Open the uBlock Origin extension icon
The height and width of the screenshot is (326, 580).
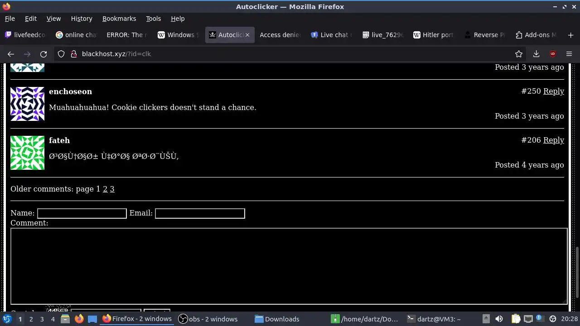pyautogui.click(x=553, y=54)
